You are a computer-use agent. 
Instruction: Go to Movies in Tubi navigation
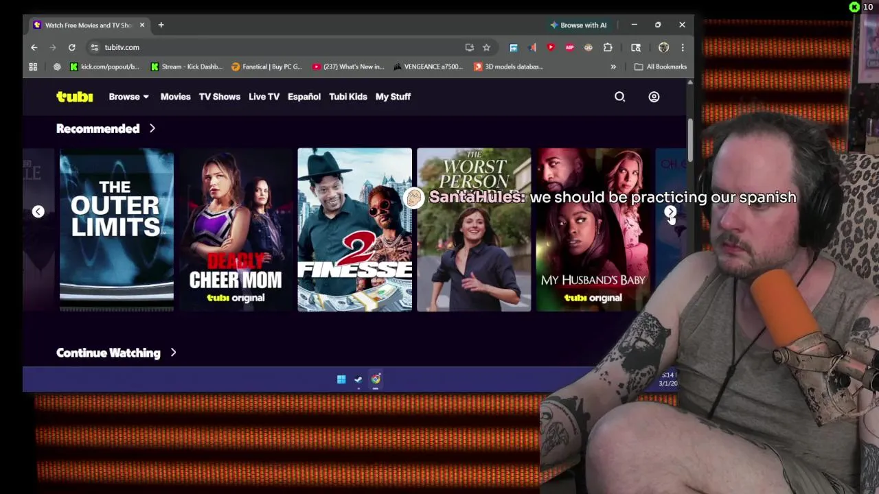click(x=175, y=97)
